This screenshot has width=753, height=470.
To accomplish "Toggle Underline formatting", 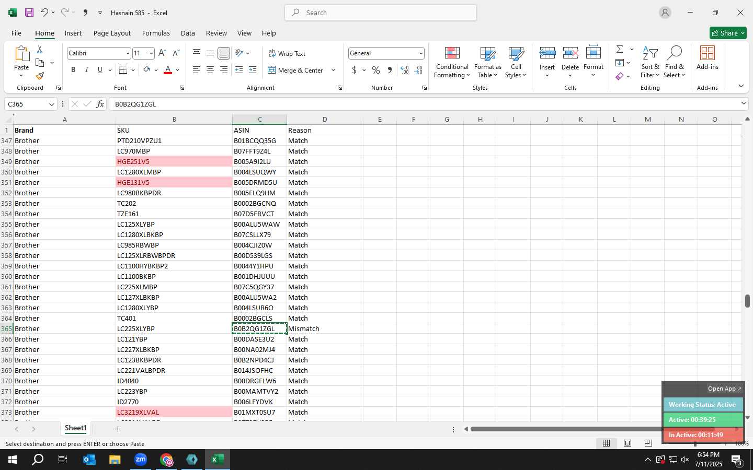I will click(100, 70).
